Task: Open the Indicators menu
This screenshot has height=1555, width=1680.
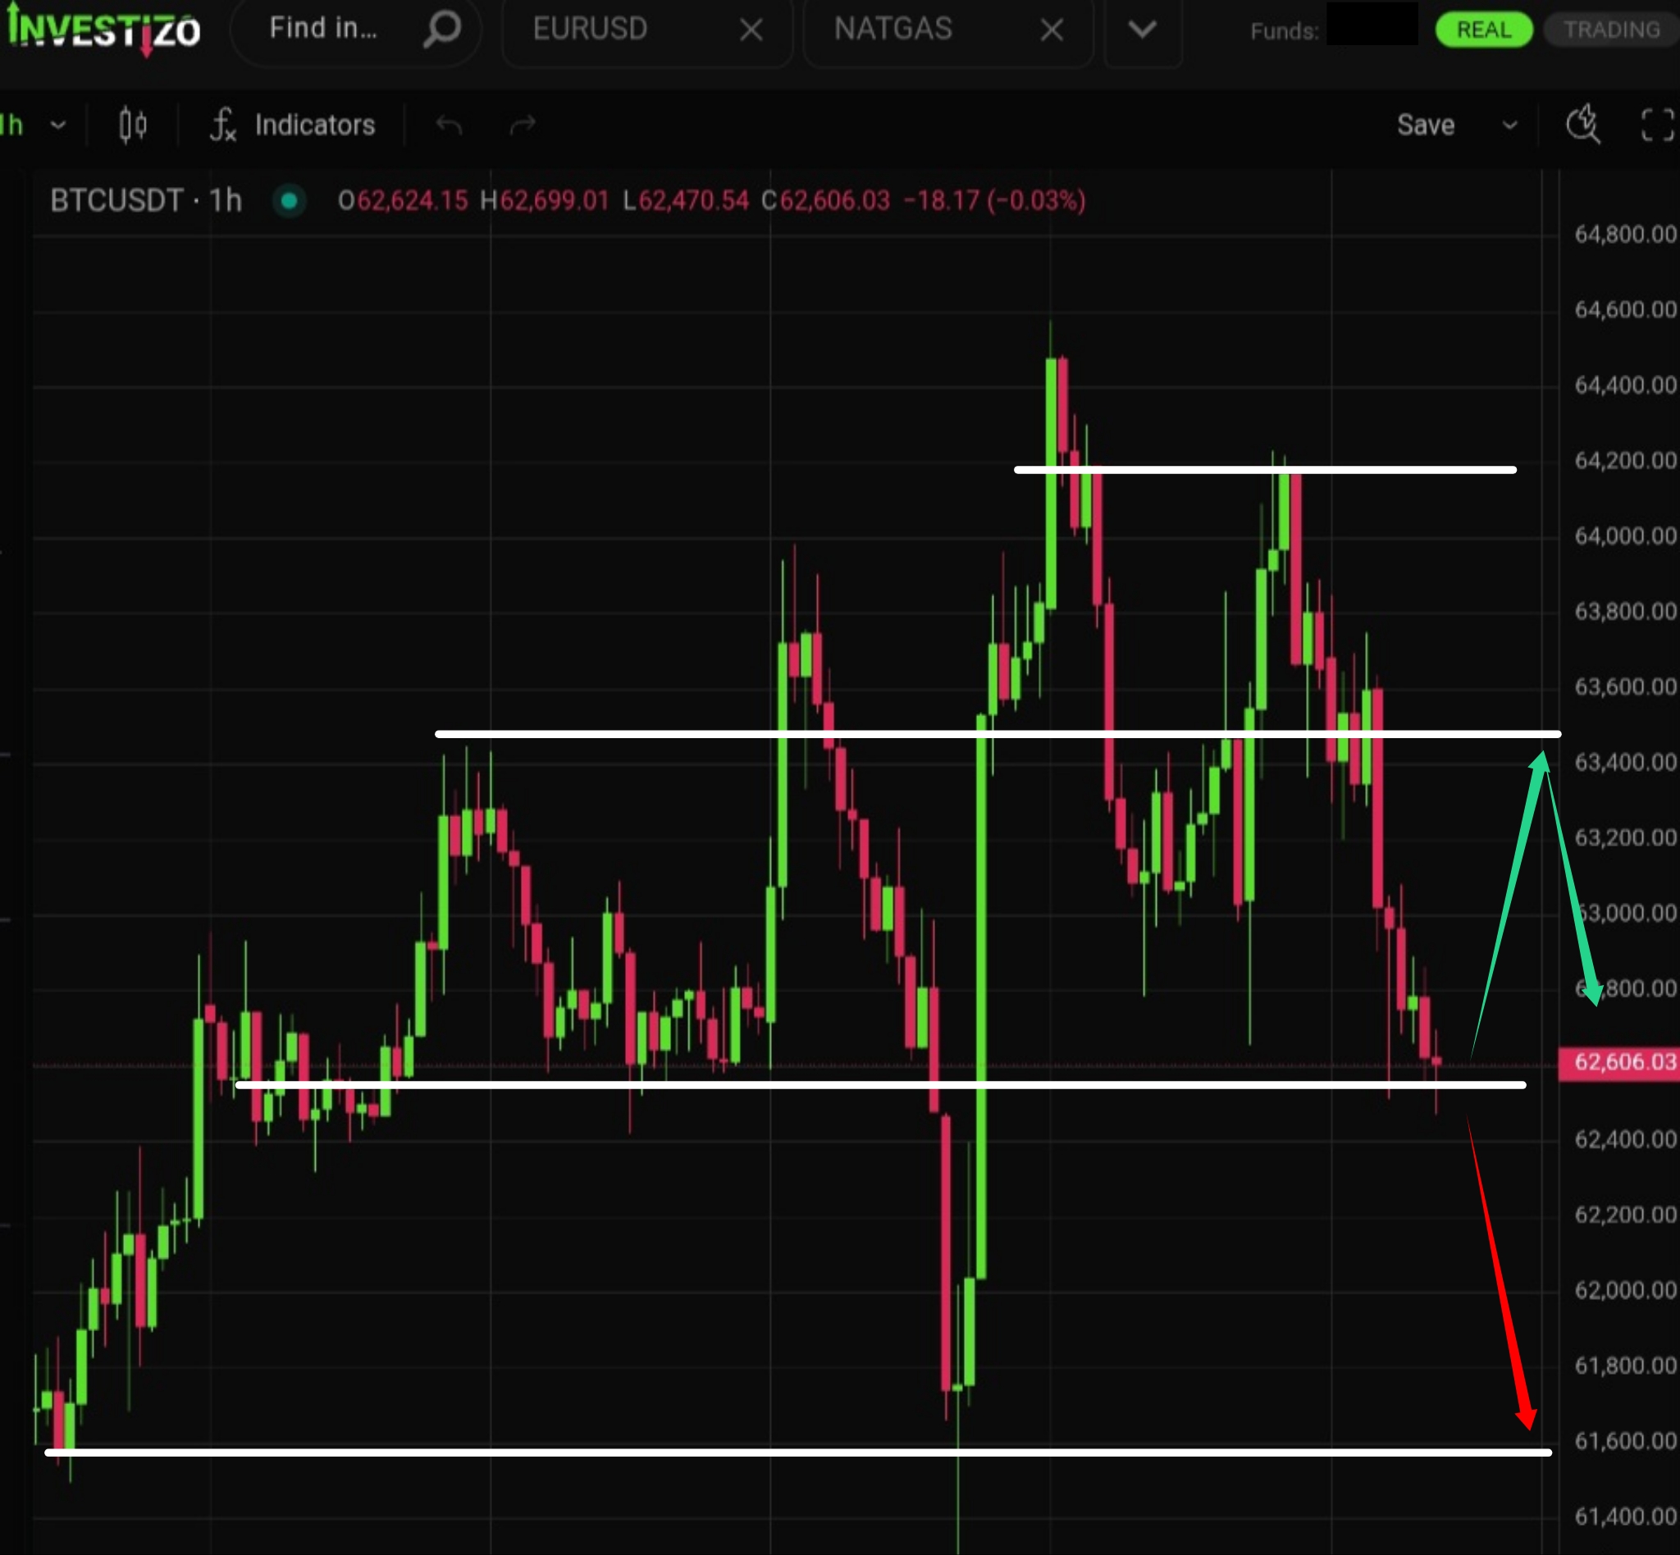Action: pyautogui.click(x=292, y=125)
